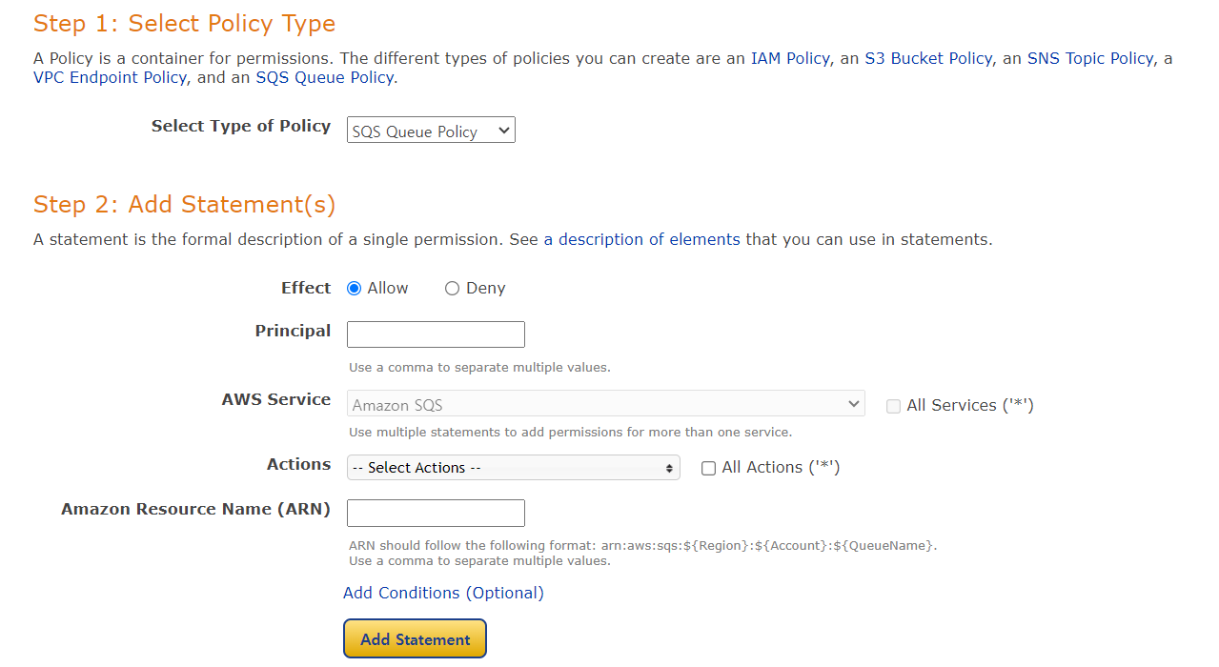1219x667 pixels.
Task: Open the Add Conditions (Optional) link
Action: 443,593
